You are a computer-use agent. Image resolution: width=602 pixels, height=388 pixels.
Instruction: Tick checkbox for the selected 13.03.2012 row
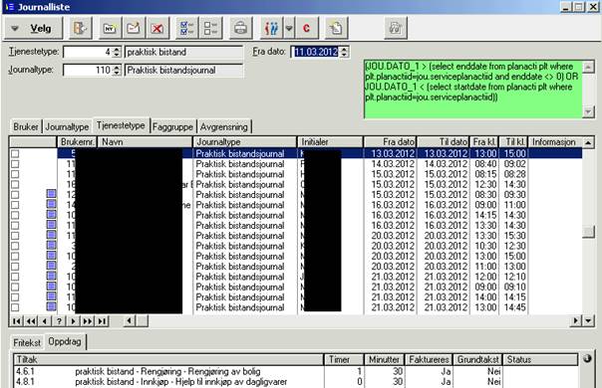click(15, 154)
